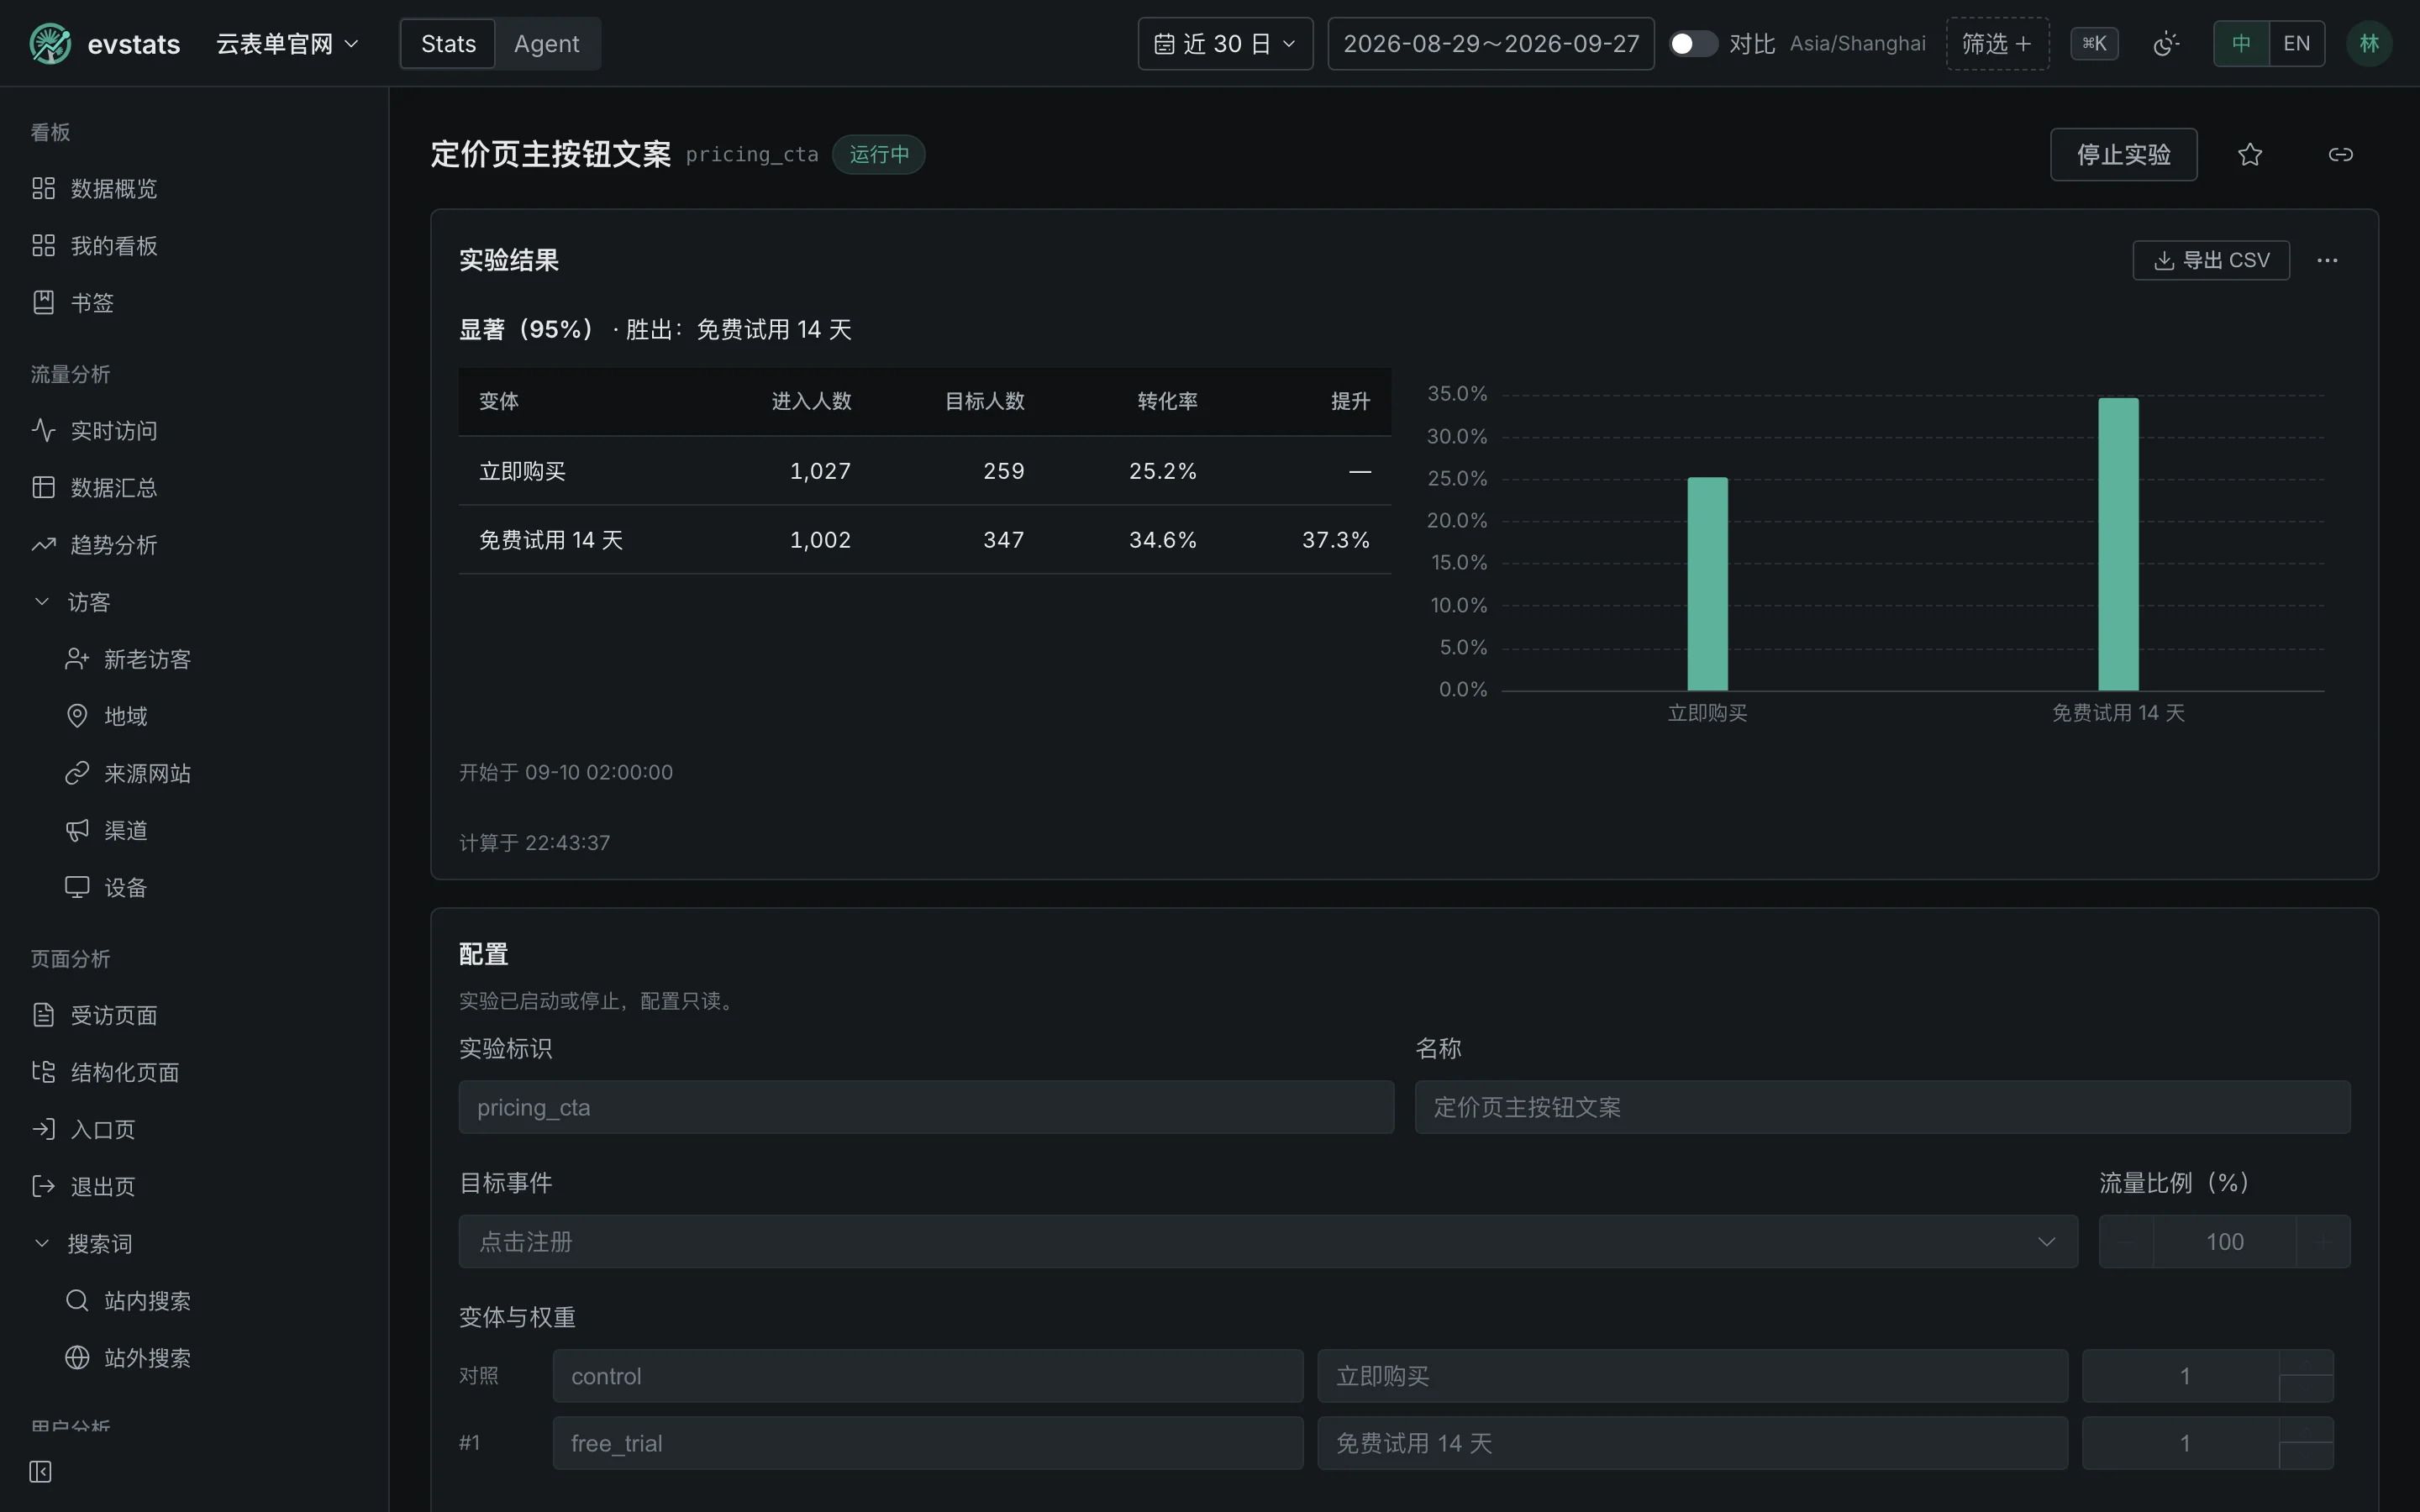The image size is (2420, 1512).
Task: Open the more options ellipsis menu
Action: point(2327,260)
